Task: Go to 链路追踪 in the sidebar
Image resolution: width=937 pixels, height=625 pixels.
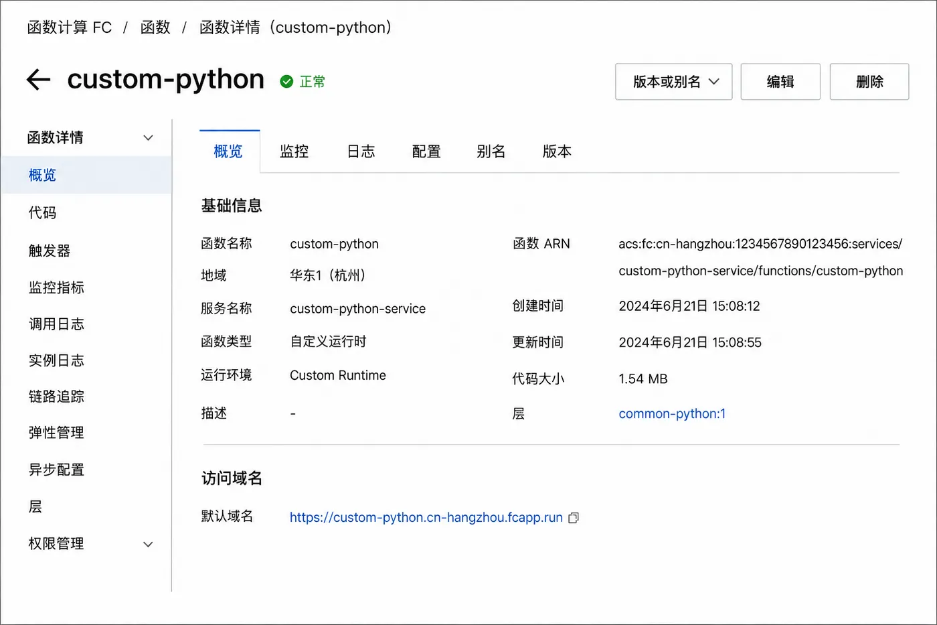Action: click(56, 397)
